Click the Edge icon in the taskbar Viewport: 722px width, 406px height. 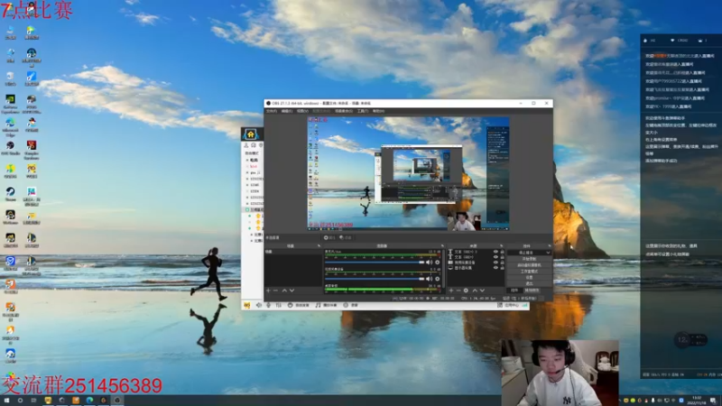[89, 401]
